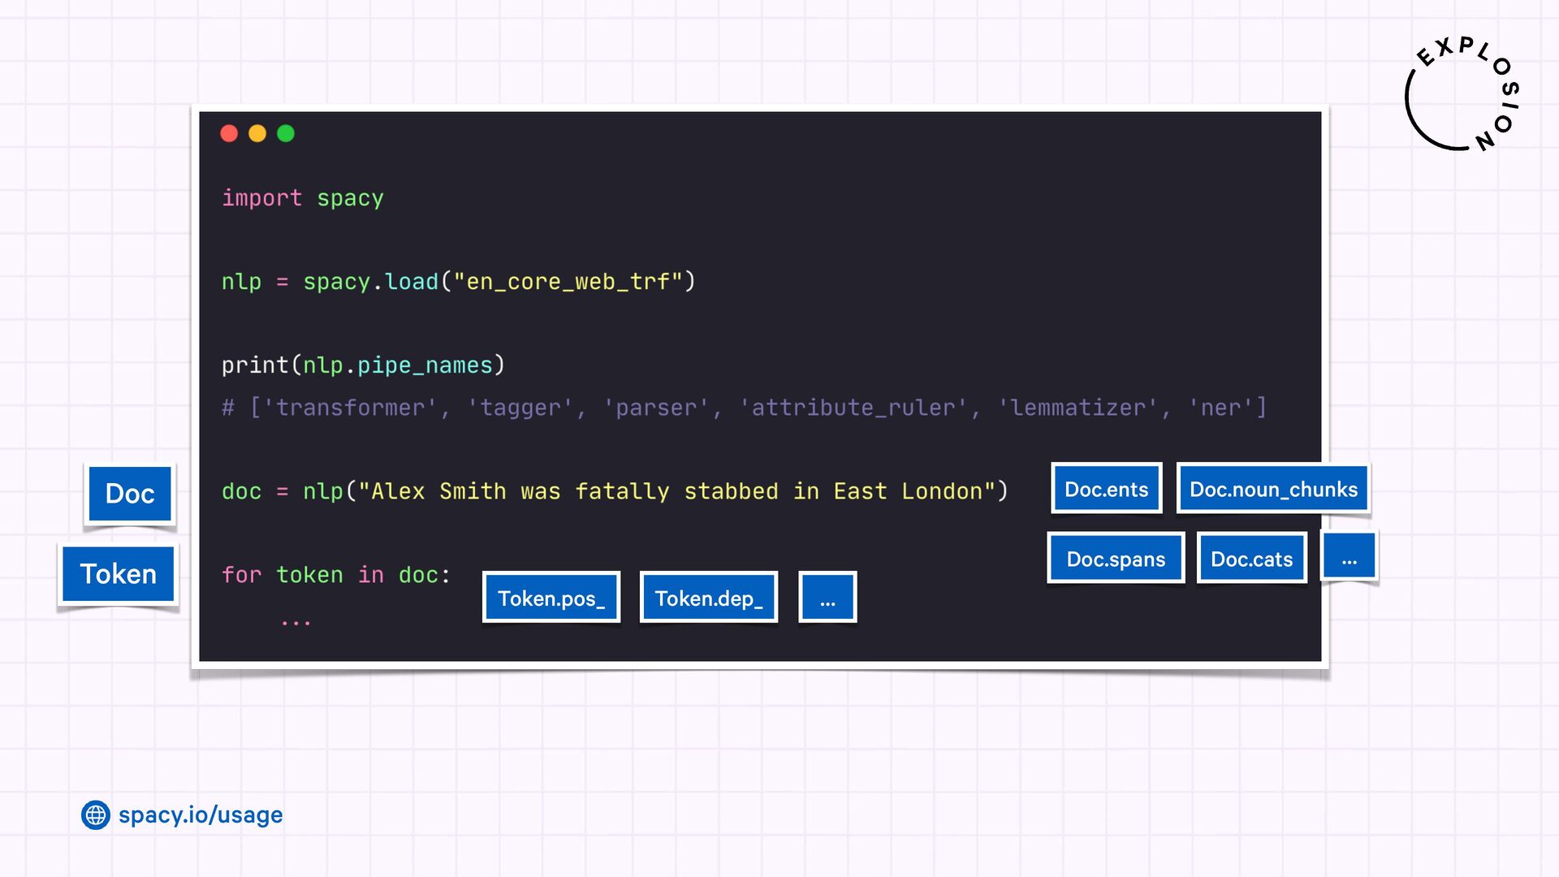Click the yellow window dot
Viewport: 1559px width, 877px height.
coord(257,133)
